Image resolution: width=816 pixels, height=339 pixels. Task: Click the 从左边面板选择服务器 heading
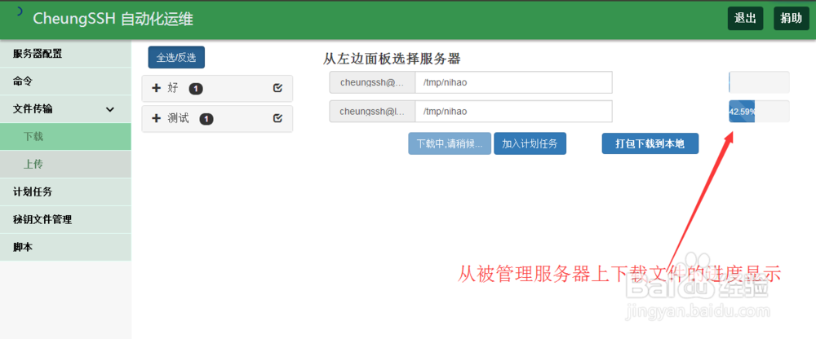click(392, 59)
